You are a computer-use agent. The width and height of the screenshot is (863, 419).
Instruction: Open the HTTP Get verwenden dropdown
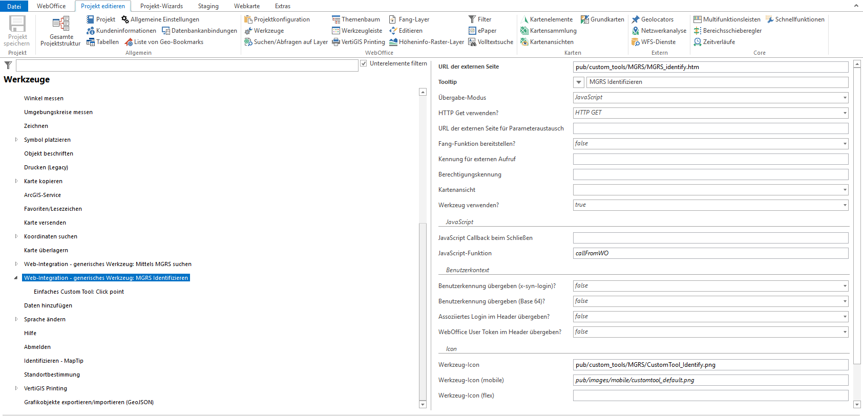click(x=845, y=113)
